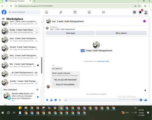This screenshot has height=120, width=152.
Task: Click the message input field
Action: 101,100
